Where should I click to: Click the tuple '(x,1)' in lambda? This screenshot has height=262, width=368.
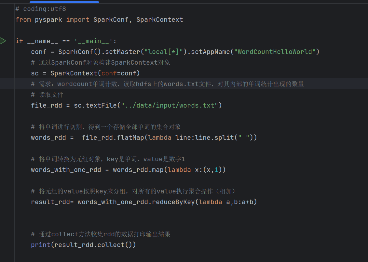click(x=212, y=170)
